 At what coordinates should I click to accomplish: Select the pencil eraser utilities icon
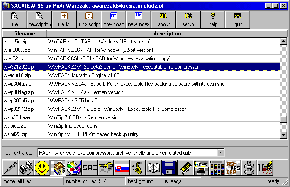click(x=265, y=168)
